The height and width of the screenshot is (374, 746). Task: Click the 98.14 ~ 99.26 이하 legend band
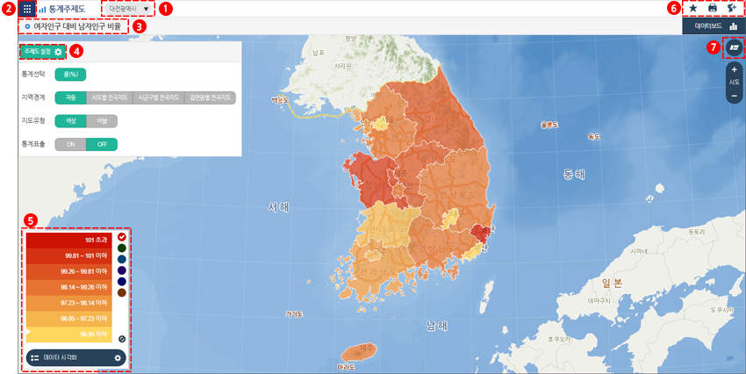[x=69, y=287]
